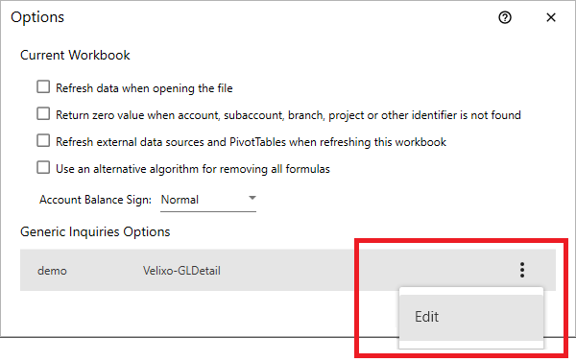Click the Return zero value when account not found text
Screen dimensions: 576x362
(288, 115)
